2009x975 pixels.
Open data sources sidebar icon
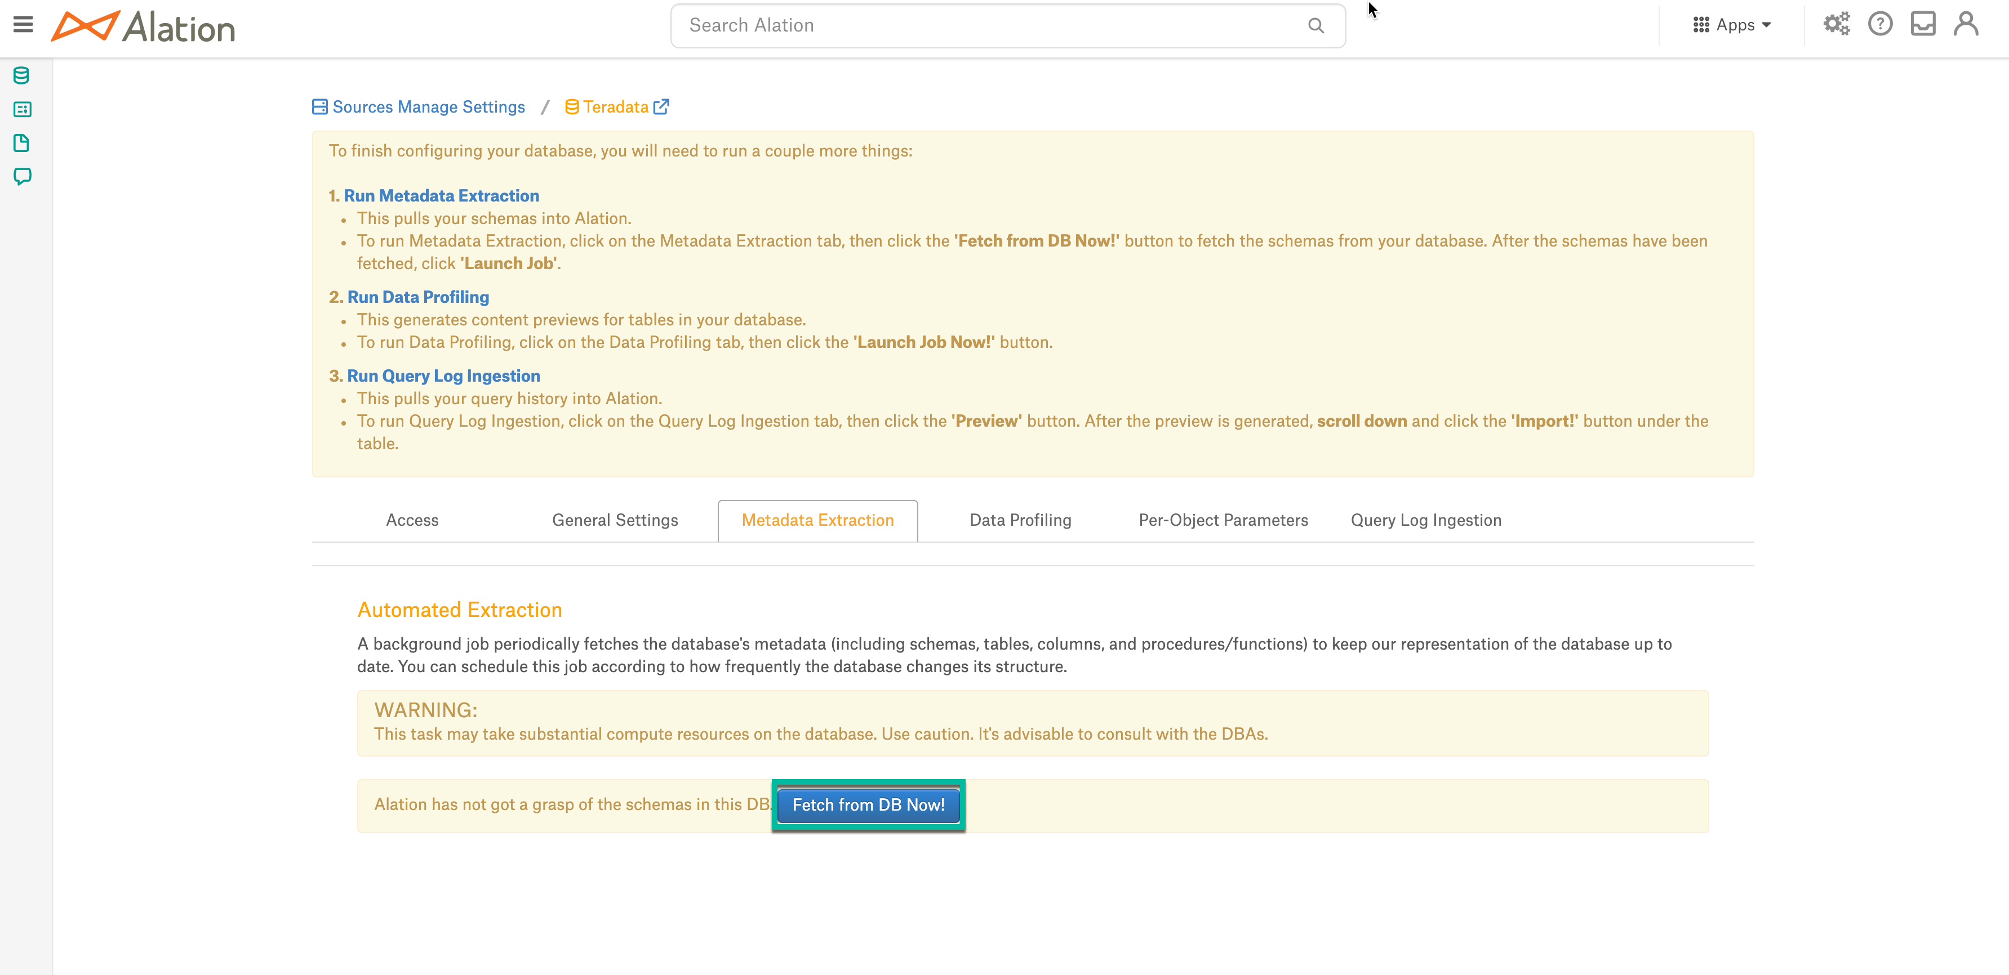tap(22, 75)
